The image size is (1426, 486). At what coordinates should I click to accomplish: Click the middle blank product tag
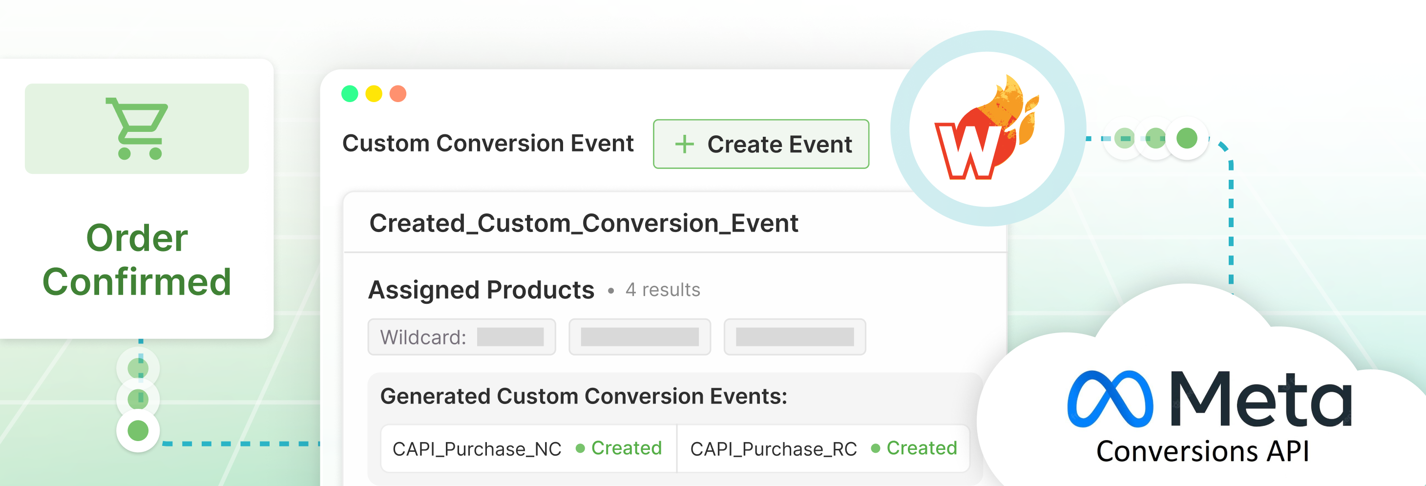pos(639,337)
